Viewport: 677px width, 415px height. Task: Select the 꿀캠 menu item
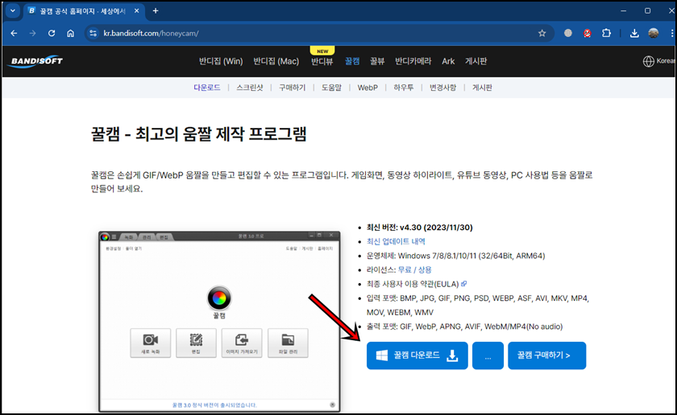click(x=352, y=61)
